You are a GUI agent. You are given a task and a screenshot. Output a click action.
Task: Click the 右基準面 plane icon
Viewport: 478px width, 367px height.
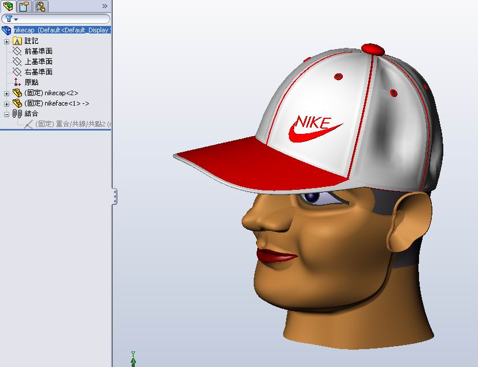(17, 72)
